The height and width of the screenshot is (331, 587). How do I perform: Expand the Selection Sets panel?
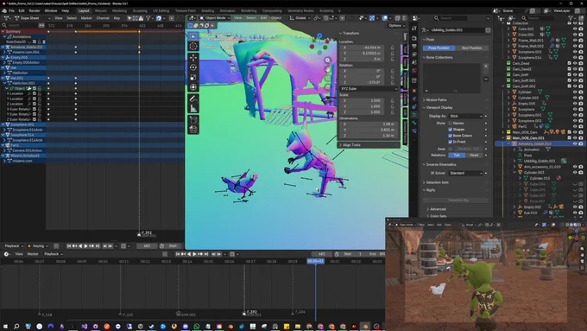[456, 182]
